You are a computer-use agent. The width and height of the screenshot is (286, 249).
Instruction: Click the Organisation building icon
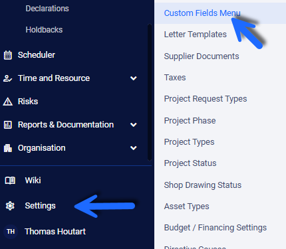(8, 148)
